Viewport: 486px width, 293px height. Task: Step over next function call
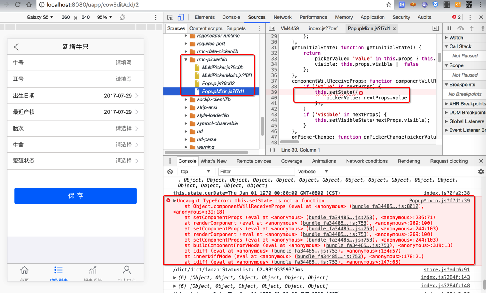click(460, 28)
